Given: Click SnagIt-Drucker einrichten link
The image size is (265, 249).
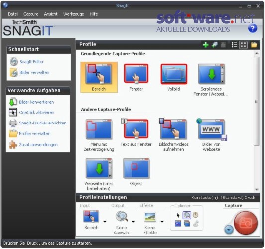Looking at the screenshot, I should 43,123.
